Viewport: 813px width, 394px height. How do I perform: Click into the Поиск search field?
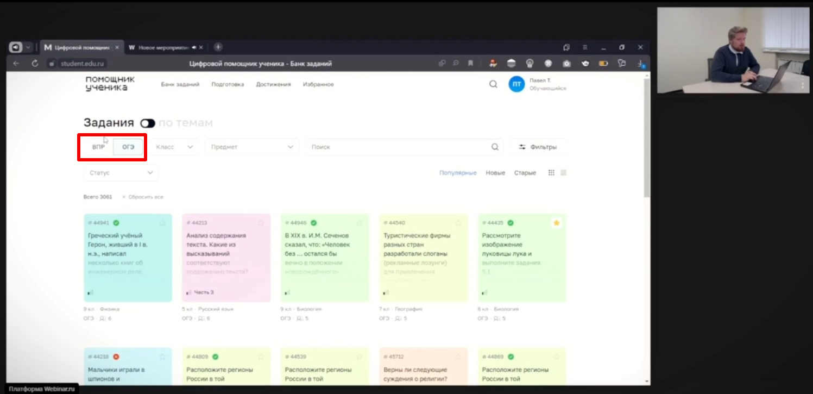click(x=399, y=147)
